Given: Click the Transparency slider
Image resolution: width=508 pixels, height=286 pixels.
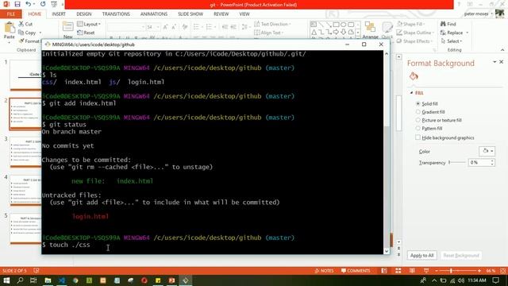Looking at the screenshot, I should pyautogui.click(x=457, y=162).
